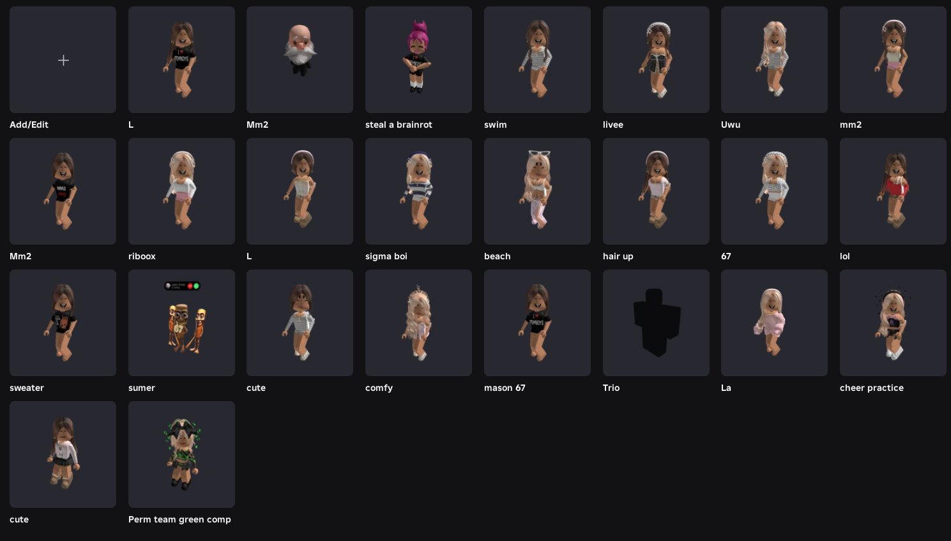951x541 pixels.
Task: Pick the 'riboox' outfit
Action: click(x=181, y=192)
